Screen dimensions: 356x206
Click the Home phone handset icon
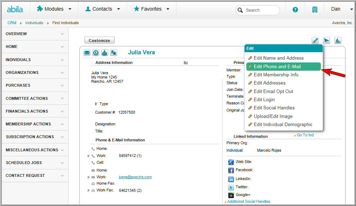[93, 149]
